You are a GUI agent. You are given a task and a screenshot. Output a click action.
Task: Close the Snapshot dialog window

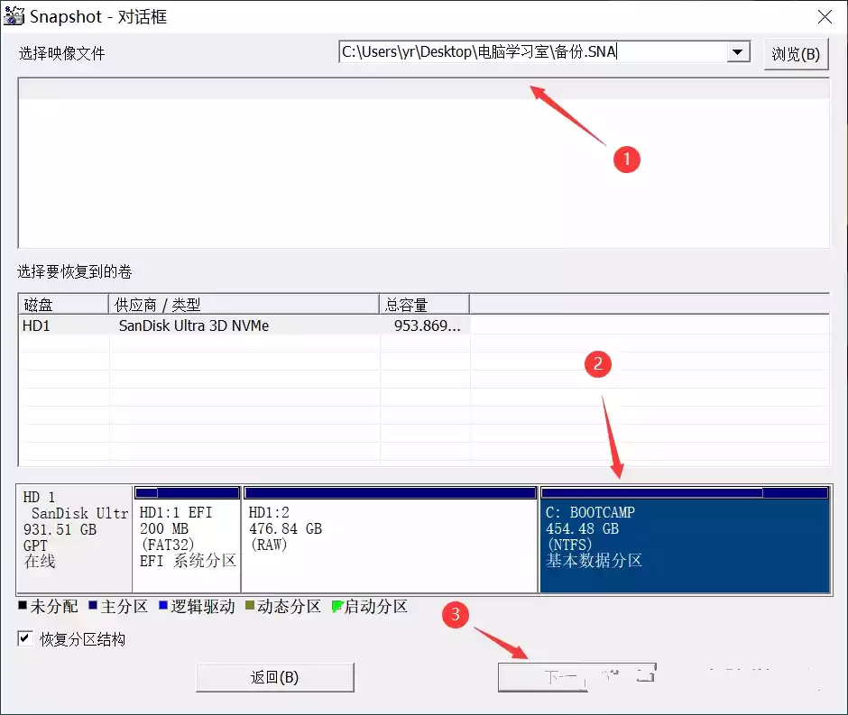(x=824, y=17)
